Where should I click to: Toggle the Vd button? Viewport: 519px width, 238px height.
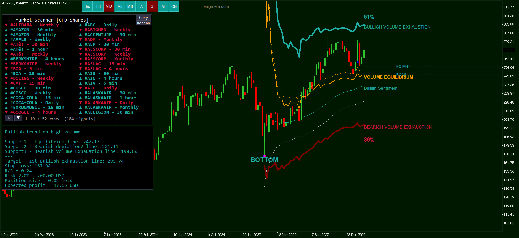[120, 6]
